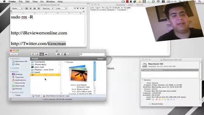204x115 pixels.
Task: Select Documents in Finder sidebar
Action: tap(18, 83)
